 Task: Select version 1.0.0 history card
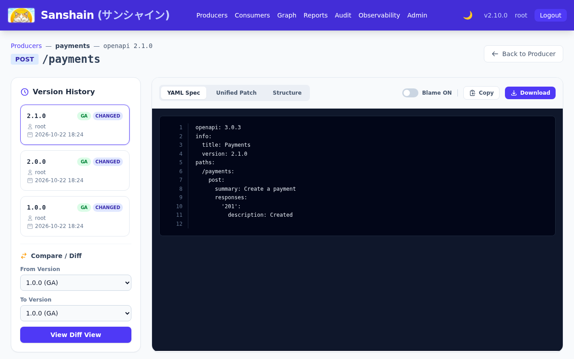(75, 216)
